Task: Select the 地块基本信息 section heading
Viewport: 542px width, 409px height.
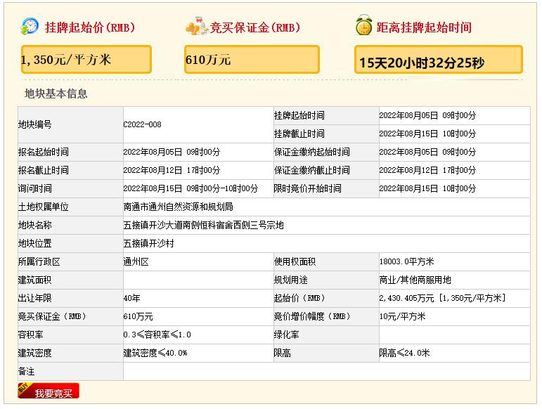Action: tap(56, 93)
